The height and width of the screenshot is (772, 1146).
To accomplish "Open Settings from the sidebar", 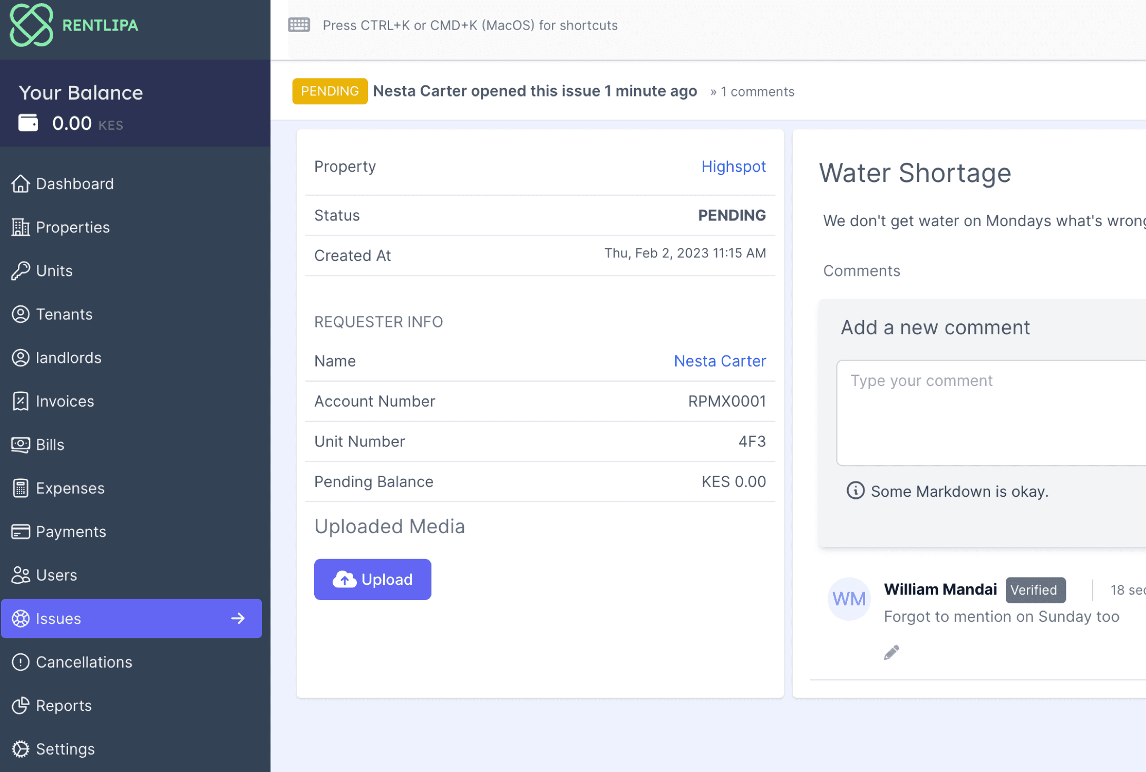I will [65, 749].
